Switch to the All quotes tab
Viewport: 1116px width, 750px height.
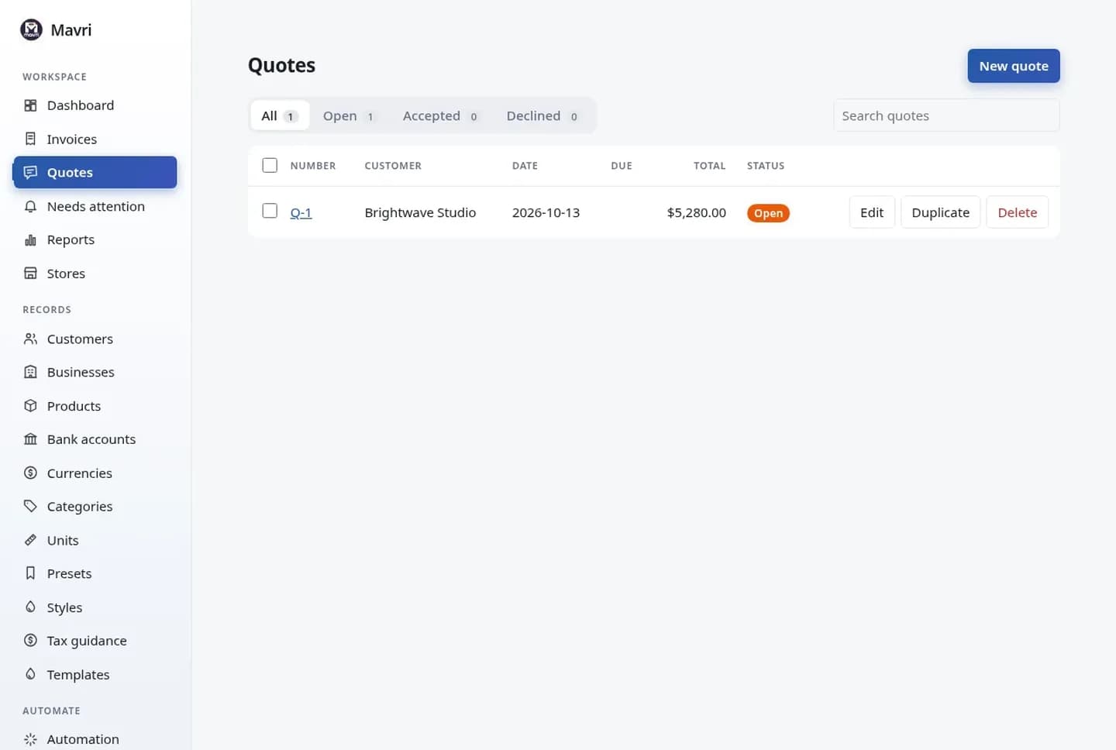280,115
